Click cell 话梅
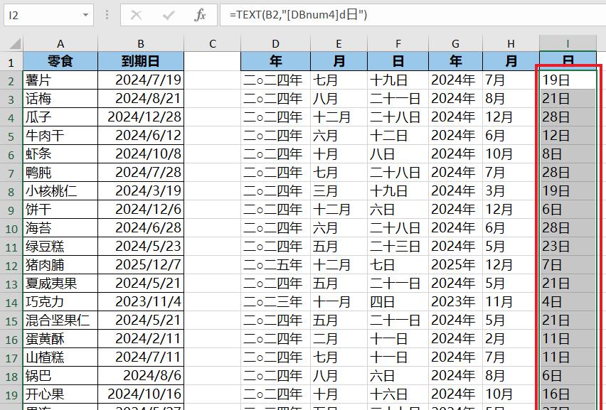Image resolution: width=606 pixels, height=410 pixels. 60,99
